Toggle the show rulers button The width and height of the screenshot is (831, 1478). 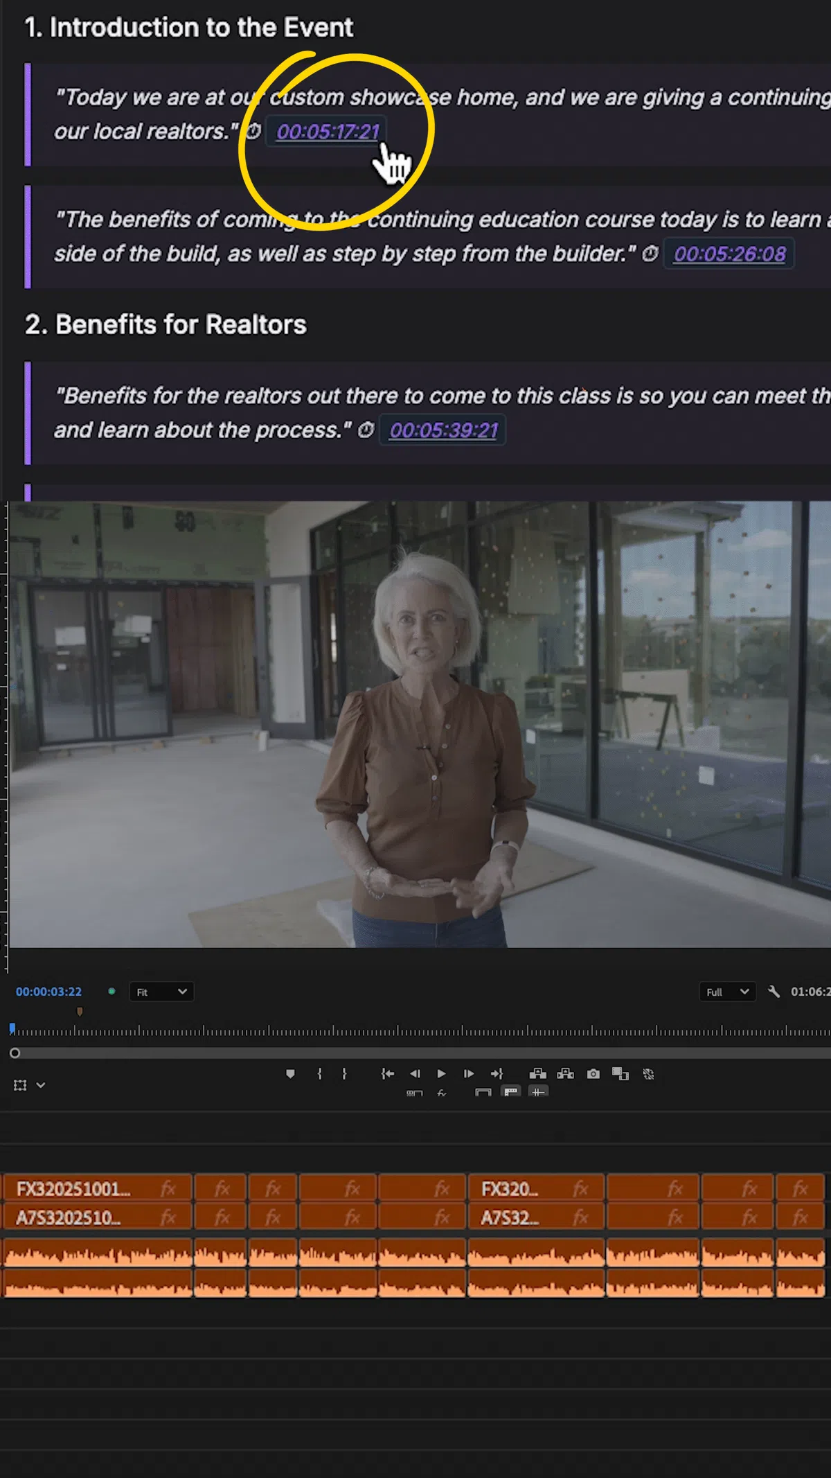[511, 1092]
